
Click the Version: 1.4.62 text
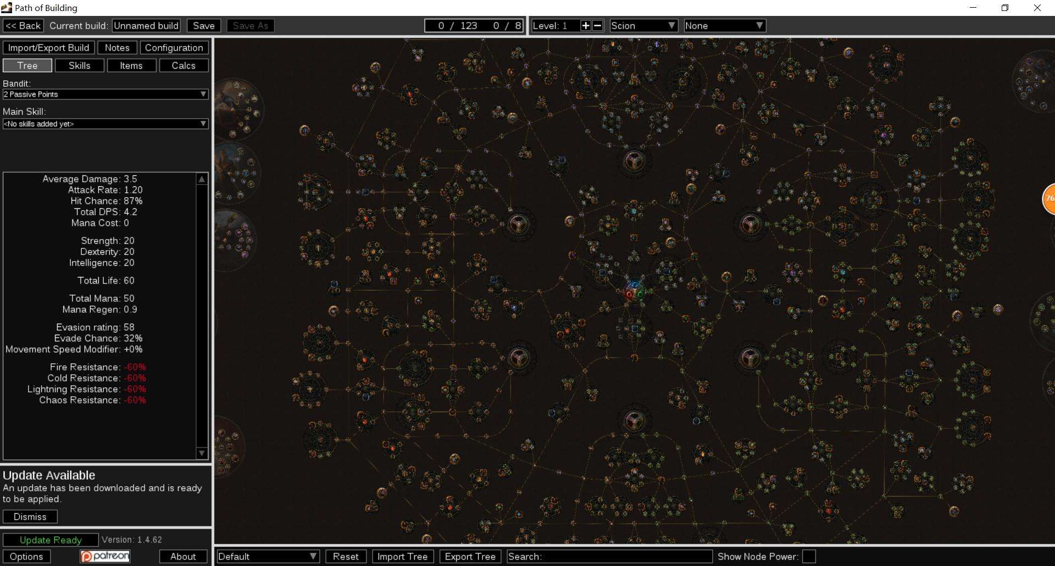(x=132, y=540)
